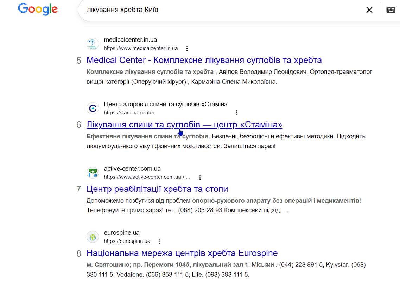This screenshot has height=289, width=400.
Task: Open more options for eurospine.ua result
Action: coord(160,241)
